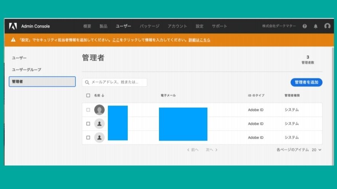Open the 設定 tab in top navigation
The height and width of the screenshot is (189, 337).
(199, 26)
